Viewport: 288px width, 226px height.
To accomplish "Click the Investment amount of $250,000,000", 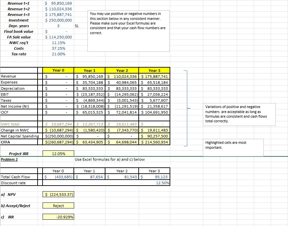I will (x=58, y=20).
